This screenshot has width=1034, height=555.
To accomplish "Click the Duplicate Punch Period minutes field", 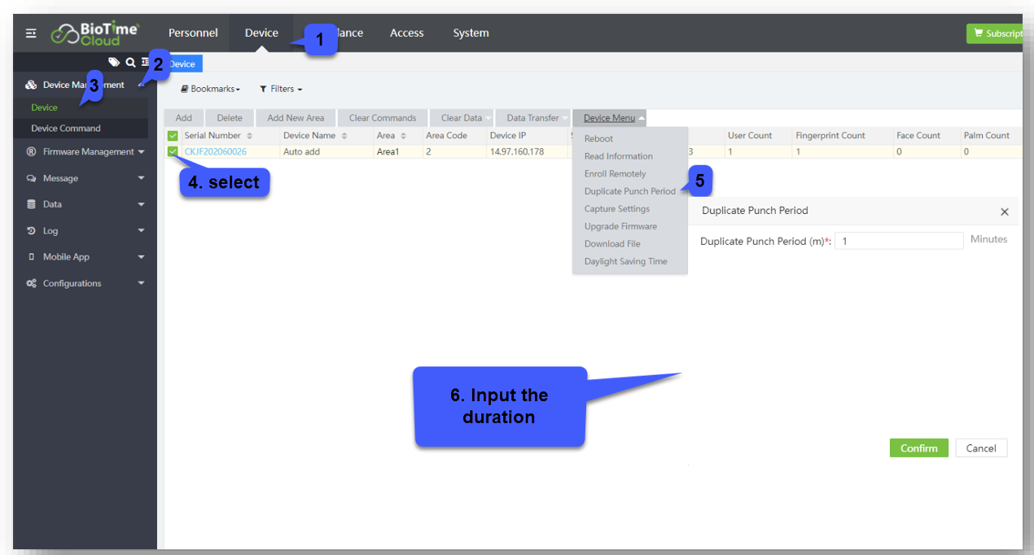I will tap(899, 241).
